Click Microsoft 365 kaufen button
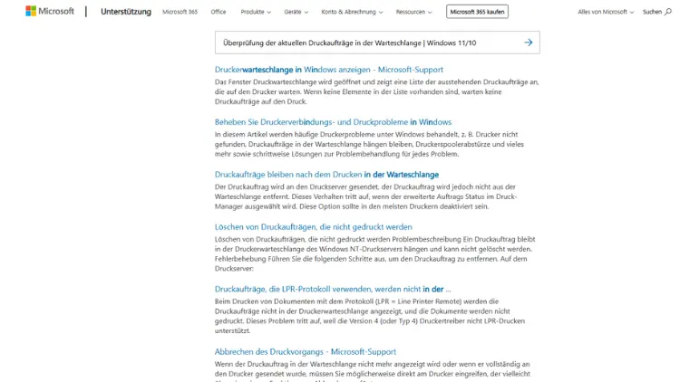 click(x=477, y=12)
